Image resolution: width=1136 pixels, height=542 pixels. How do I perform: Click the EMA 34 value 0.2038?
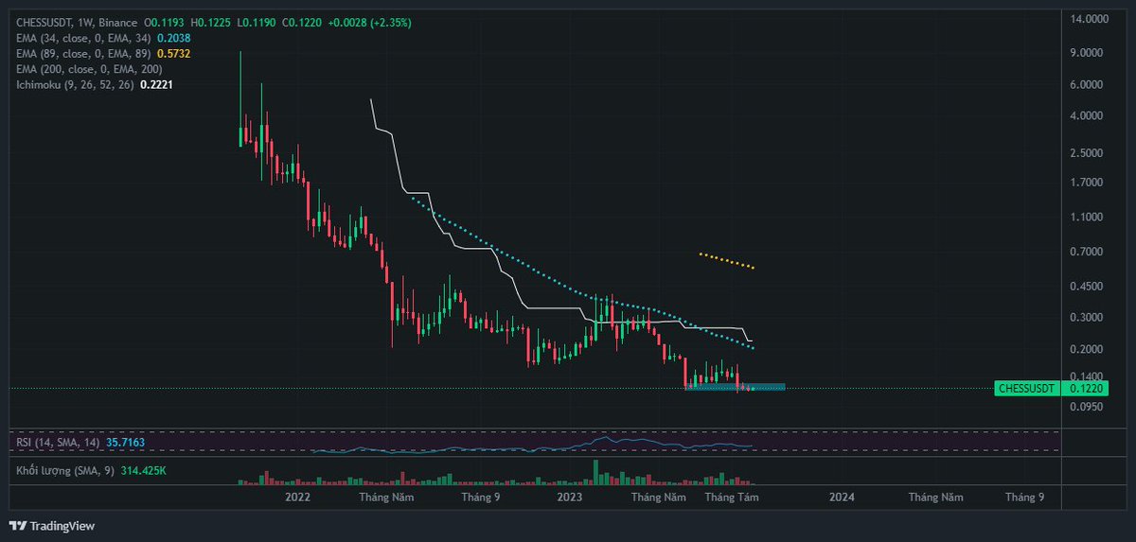[173, 38]
